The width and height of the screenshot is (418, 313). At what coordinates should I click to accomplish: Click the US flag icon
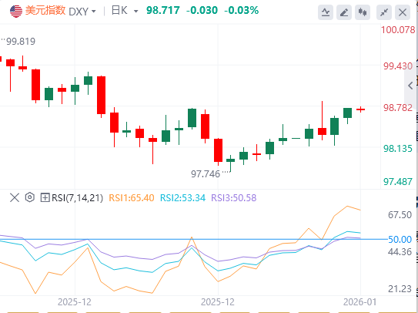pos(16,11)
